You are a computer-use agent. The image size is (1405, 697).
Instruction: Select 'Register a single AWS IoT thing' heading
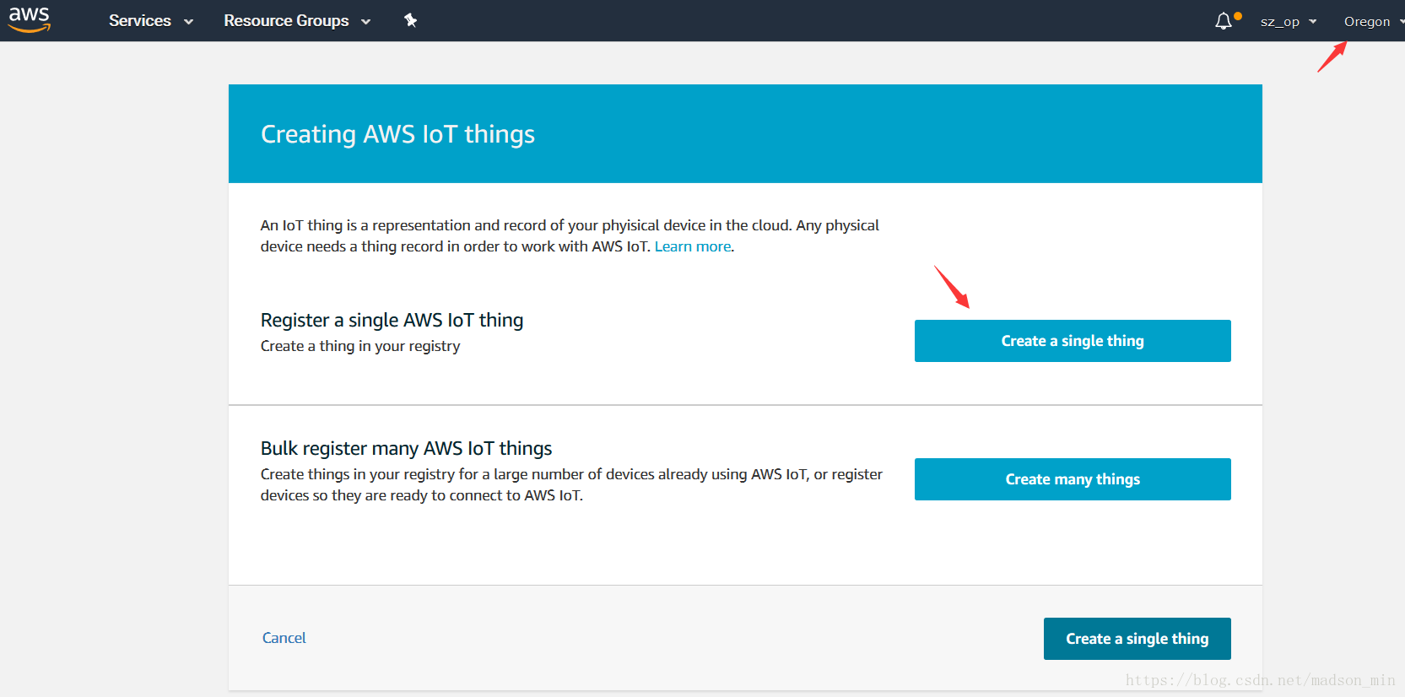click(x=392, y=321)
